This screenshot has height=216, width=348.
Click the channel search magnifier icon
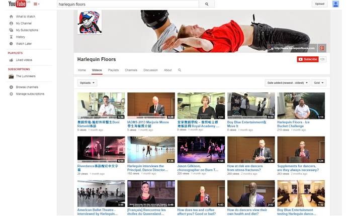click(180, 70)
